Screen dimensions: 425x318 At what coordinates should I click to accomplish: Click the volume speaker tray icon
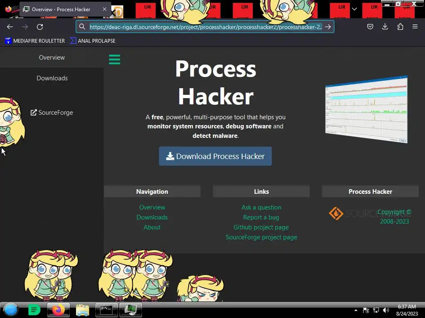[386, 310]
